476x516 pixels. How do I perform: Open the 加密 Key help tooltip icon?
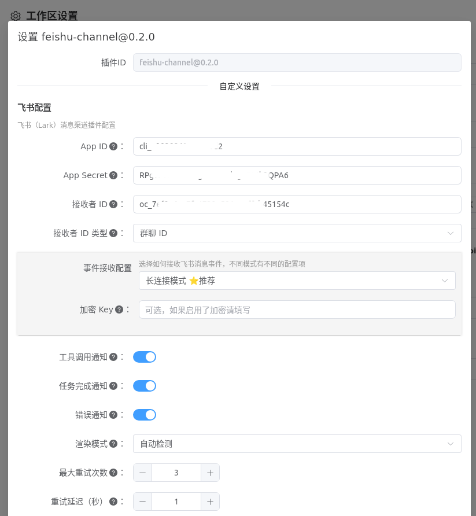119,309
